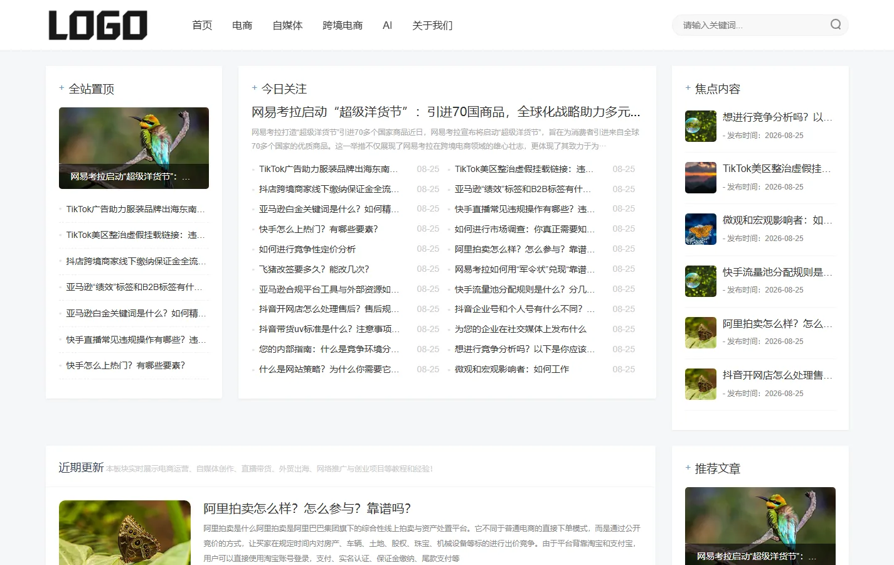
Task: Click the LOGO image in the header
Action: (x=98, y=25)
